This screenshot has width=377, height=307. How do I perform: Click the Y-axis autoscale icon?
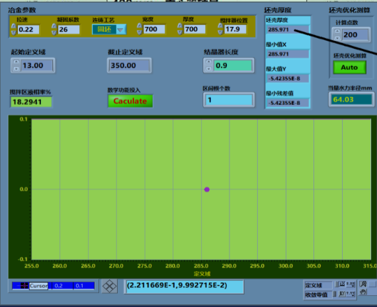(342, 294)
